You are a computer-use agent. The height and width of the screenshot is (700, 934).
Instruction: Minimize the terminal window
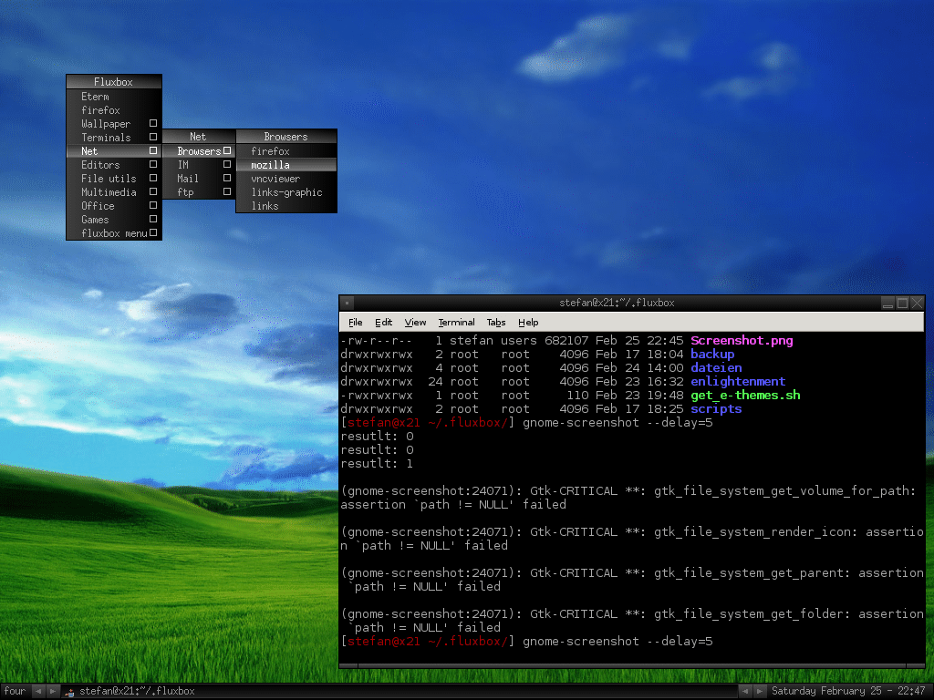pos(887,303)
